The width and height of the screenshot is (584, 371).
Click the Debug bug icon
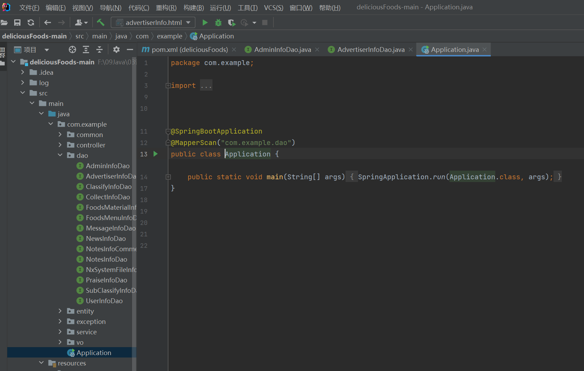click(x=218, y=22)
